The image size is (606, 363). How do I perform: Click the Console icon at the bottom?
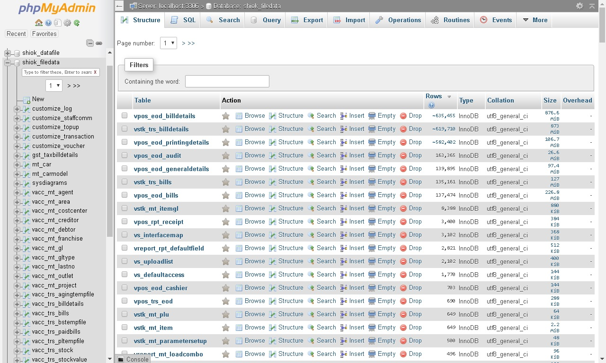pos(121,359)
